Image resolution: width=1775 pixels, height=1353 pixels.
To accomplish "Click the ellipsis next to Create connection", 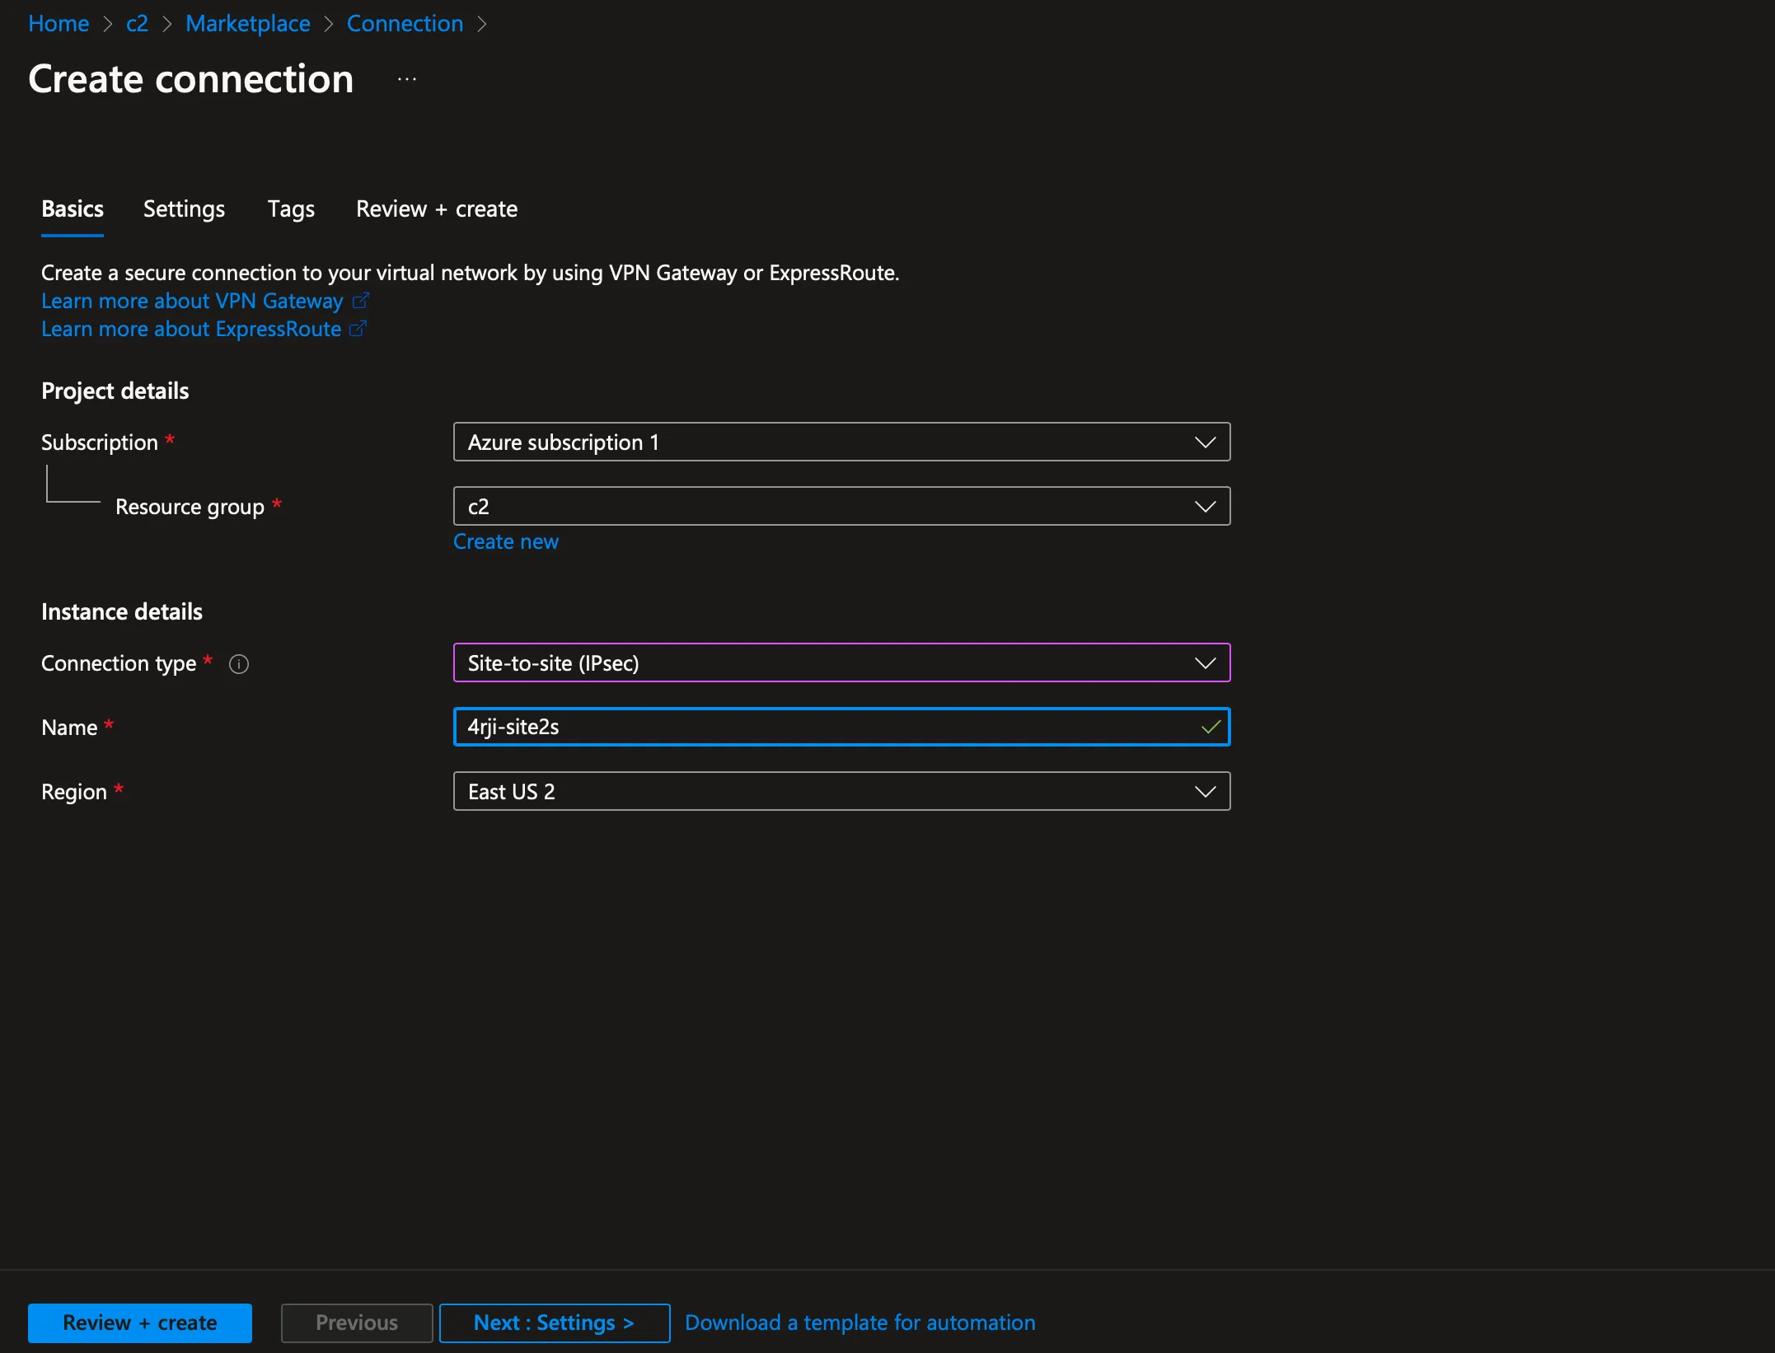I will tap(407, 80).
